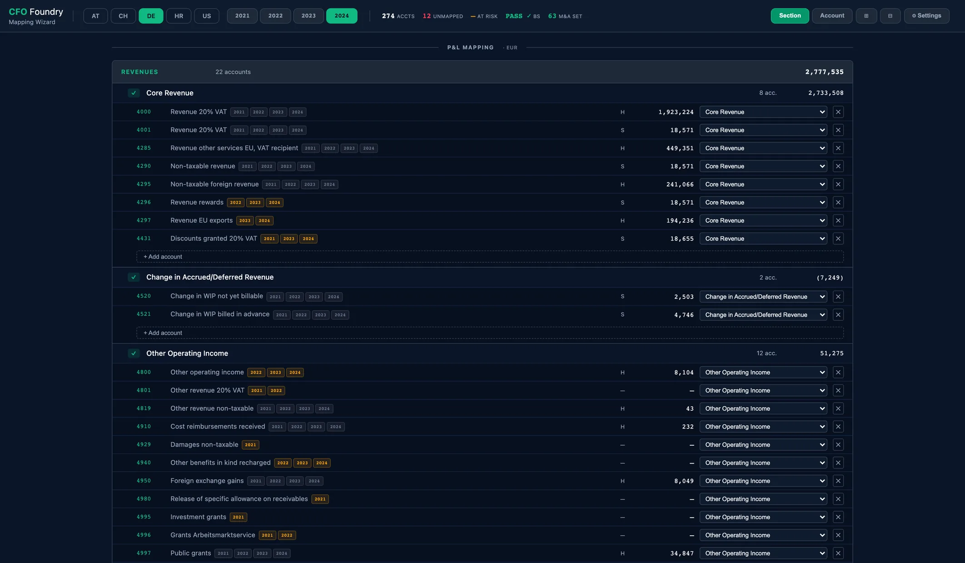Remove Other revenue non-taxable account 4819
Image resolution: width=965 pixels, height=563 pixels.
pyautogui.click(x=838, y=409)
